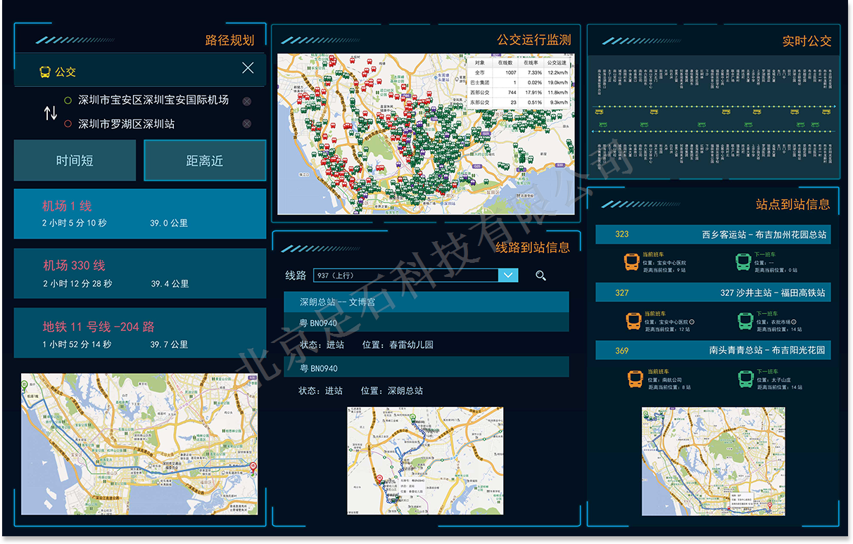Click green next-bus icon for route 327

[745, 321]
